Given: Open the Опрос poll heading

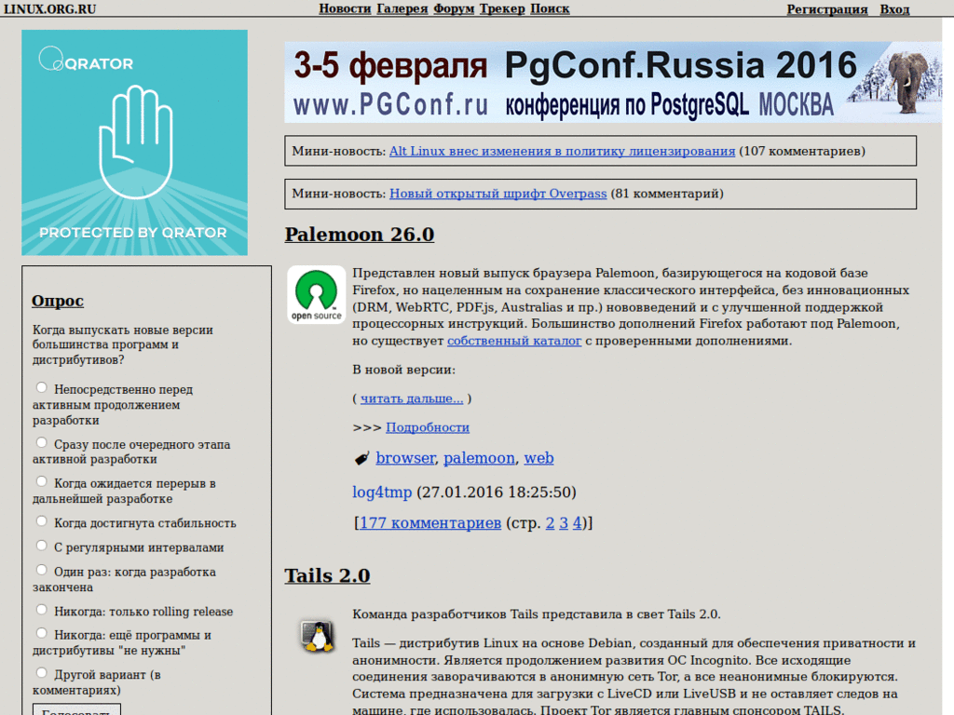Looking at the screenshot, I should coord(58,301).
